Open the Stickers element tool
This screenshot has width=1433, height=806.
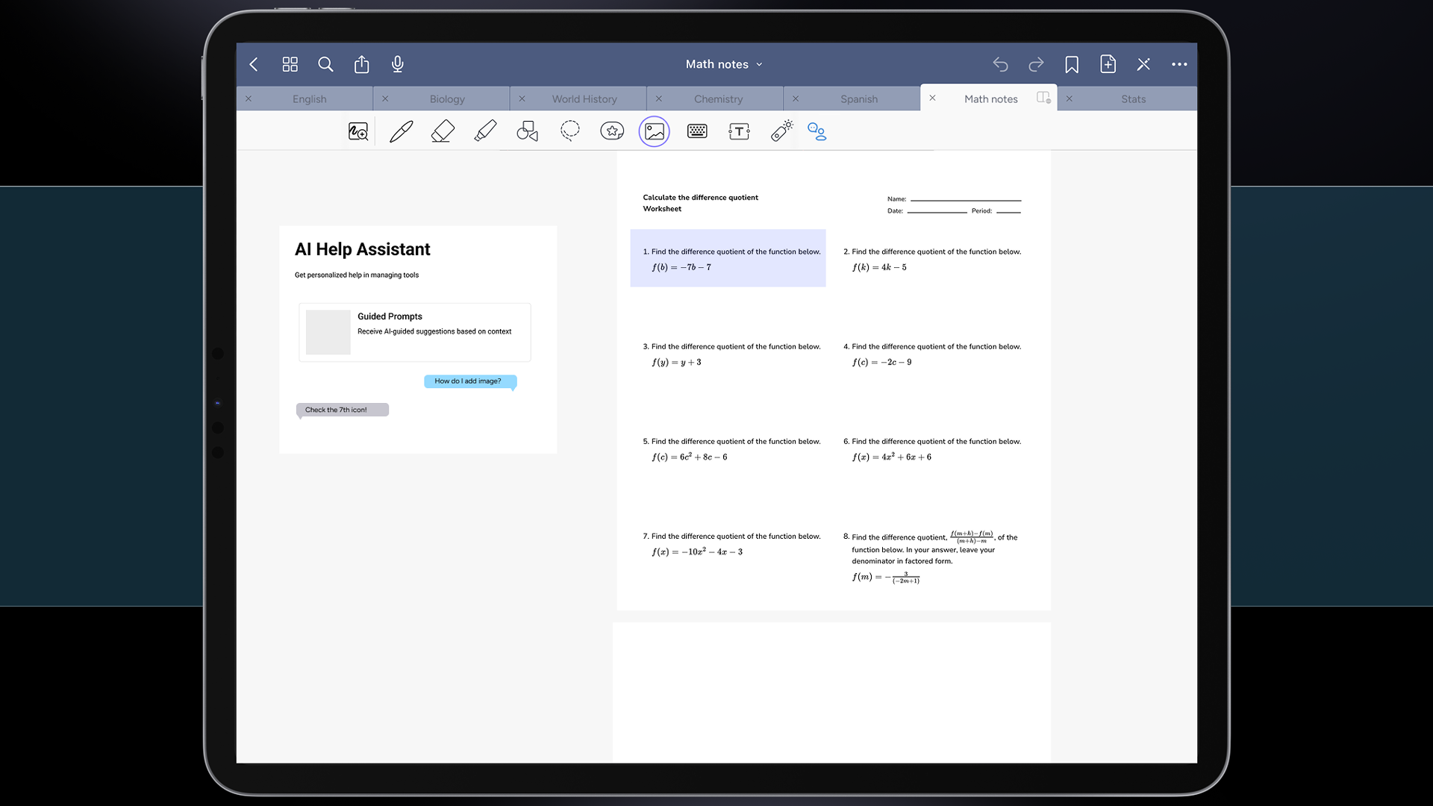pos(612,132)
